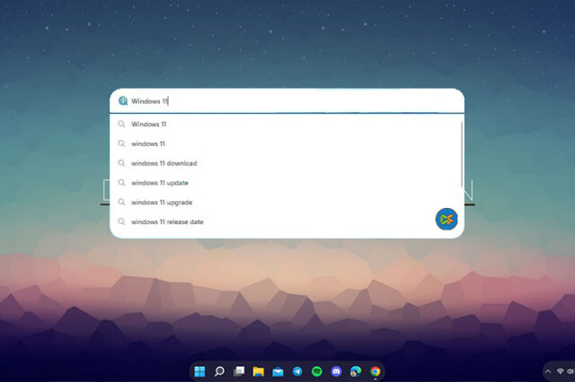Click magnifier icon beside "windows 11 upgrade"
This screenshot has height=382, width=575.
tap(121, 202)
